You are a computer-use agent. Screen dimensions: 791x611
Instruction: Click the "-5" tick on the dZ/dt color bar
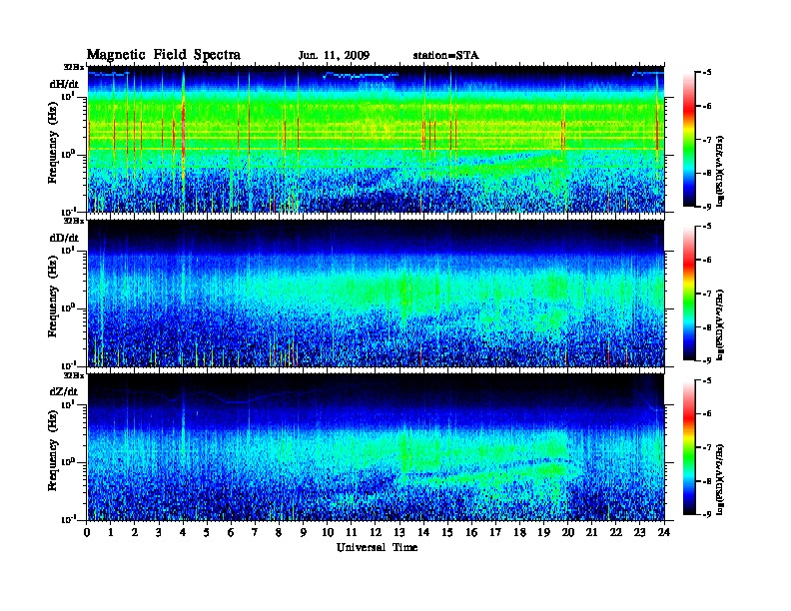[707, 380]
